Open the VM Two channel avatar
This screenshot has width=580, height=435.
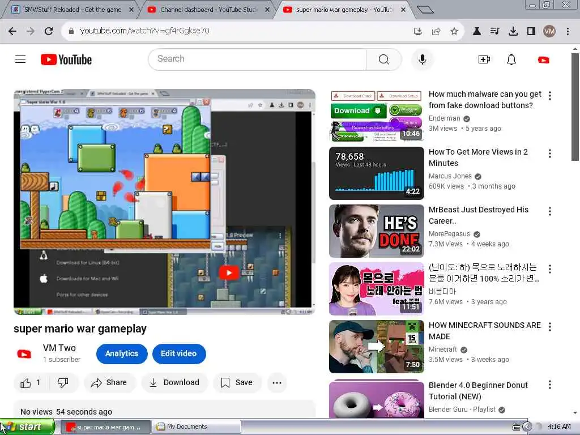[x=24, y=354]
